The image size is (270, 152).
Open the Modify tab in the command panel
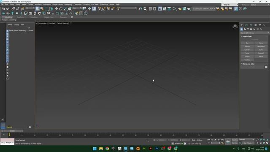click(246, 25)
